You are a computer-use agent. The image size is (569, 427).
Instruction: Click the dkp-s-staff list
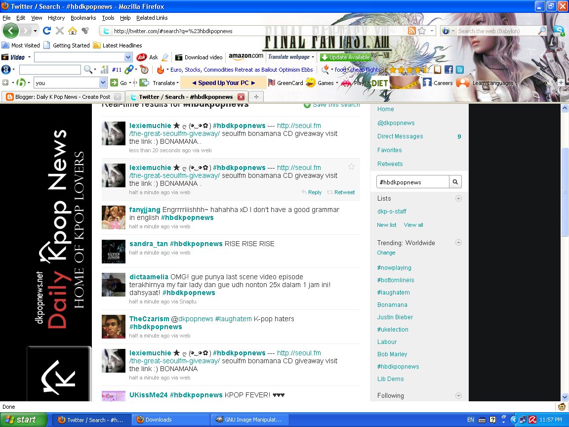click(x=392, y=212)
